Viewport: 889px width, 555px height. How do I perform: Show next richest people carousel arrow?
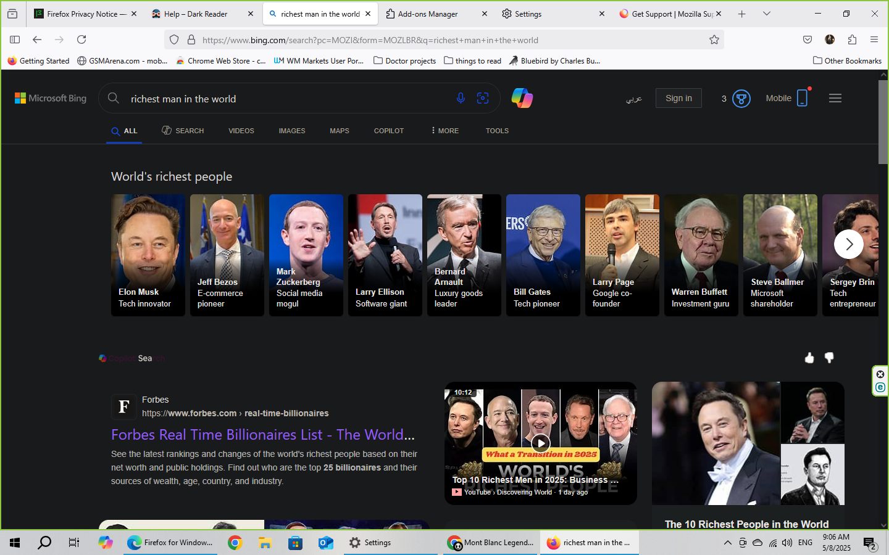pos(849,244)
